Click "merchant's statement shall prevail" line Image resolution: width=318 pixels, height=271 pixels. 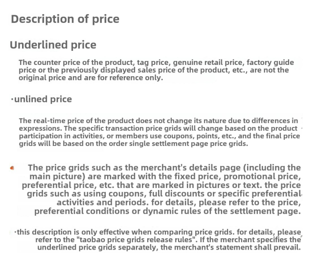tap(169, 248)
